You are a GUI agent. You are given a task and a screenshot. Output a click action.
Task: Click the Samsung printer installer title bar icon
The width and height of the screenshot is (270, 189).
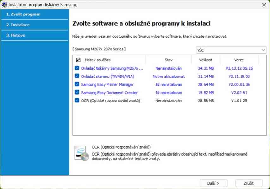(4, 5)
